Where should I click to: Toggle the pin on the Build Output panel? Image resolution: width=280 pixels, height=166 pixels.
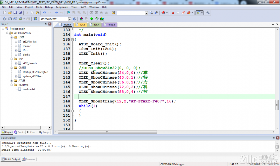click(274, 138)
